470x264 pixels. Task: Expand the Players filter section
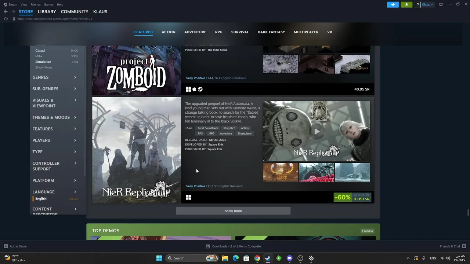(x=54, y=140)
